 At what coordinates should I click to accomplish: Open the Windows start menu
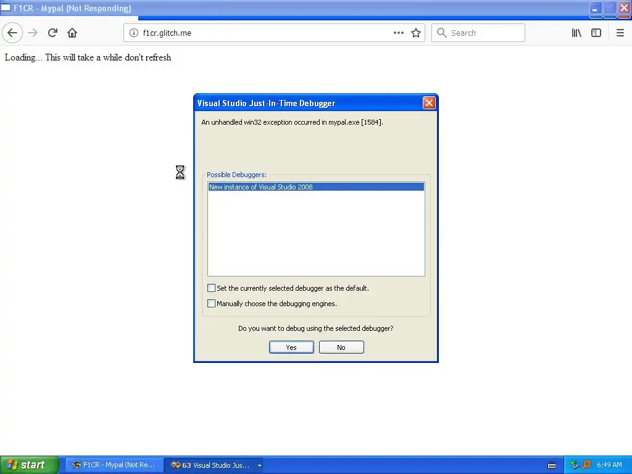point(30,465)
